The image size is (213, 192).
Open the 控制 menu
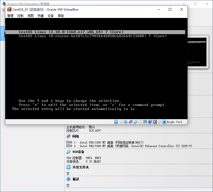coord(20,16)
